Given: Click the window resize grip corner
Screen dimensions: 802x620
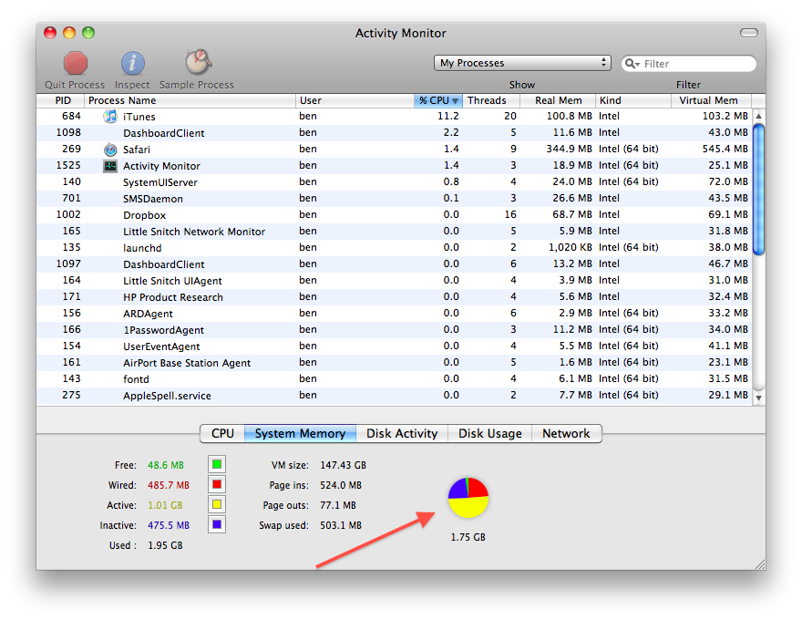Looking at the screenshot, I should 760,564.
